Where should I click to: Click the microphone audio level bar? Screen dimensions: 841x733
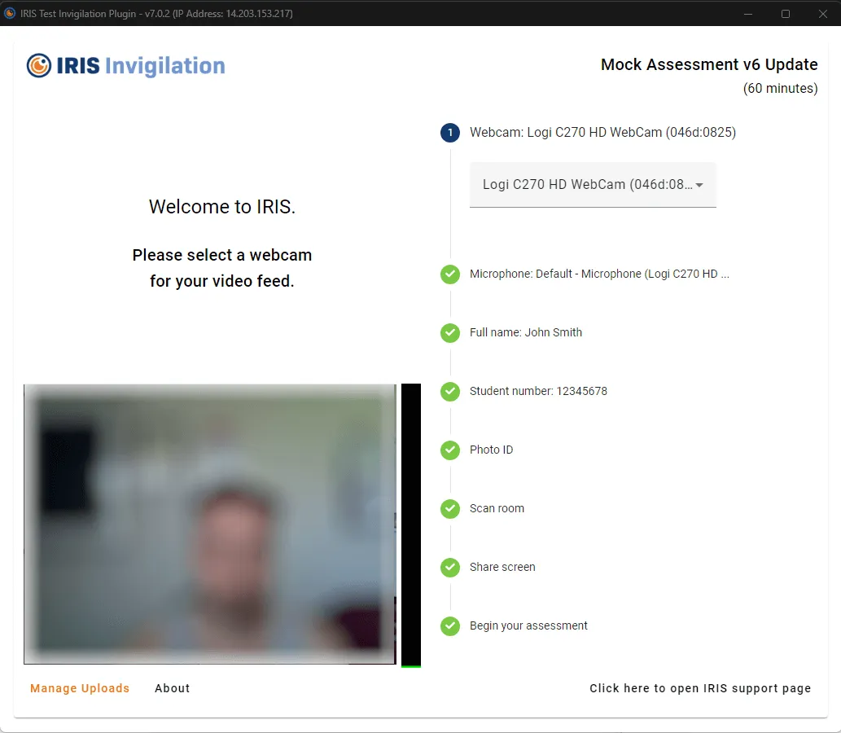[411, 525]
